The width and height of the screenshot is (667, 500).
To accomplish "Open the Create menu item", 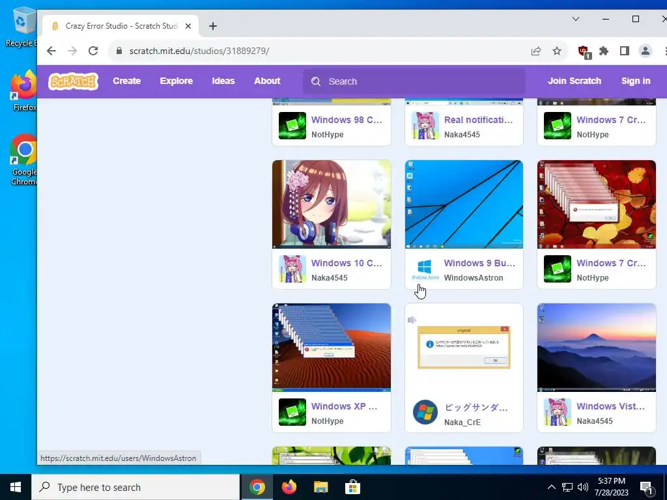I will pos(127,81).
